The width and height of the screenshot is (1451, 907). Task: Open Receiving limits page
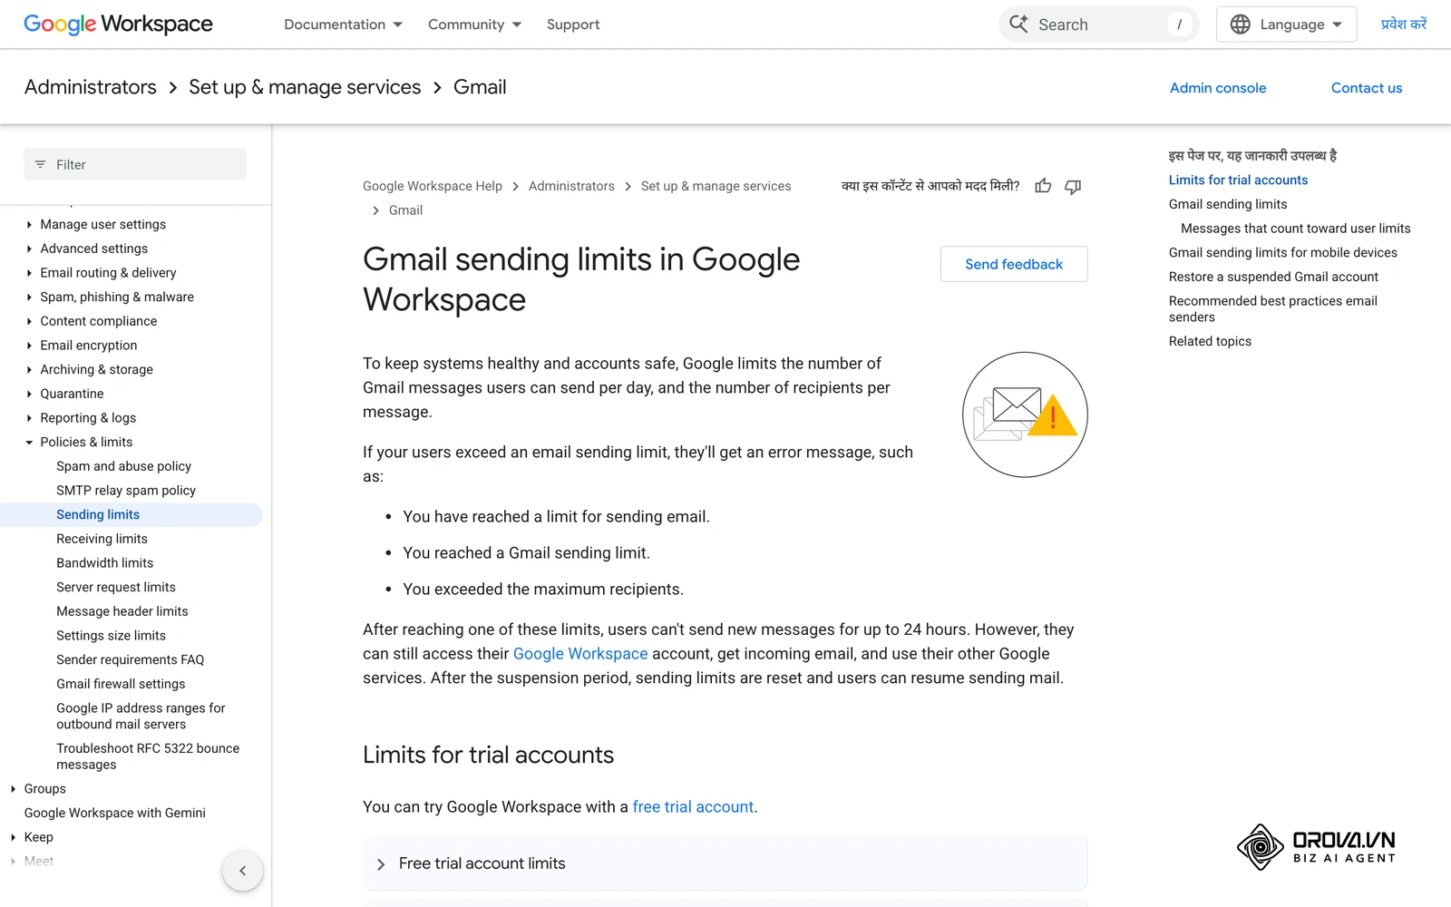102,539
